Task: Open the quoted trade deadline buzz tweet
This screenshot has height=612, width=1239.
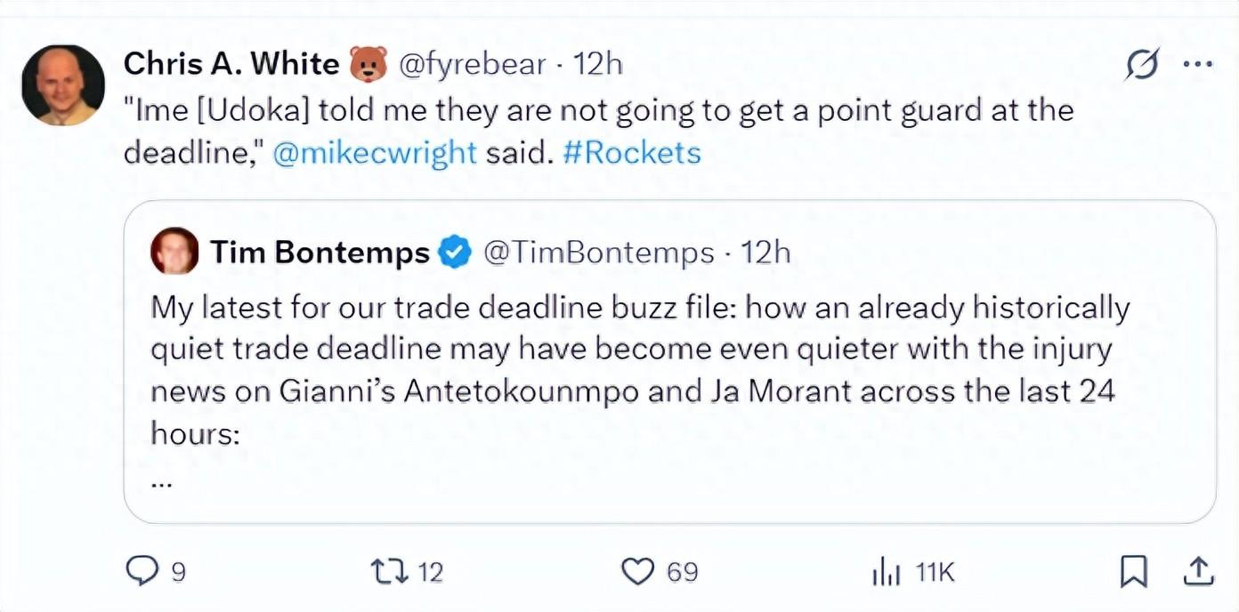Action: click(639, 370)
